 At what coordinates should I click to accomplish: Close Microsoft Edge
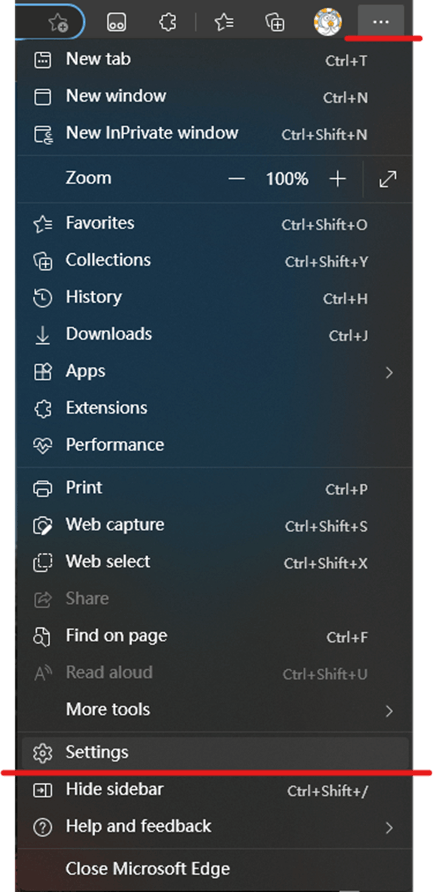click(x=147, y=868)
